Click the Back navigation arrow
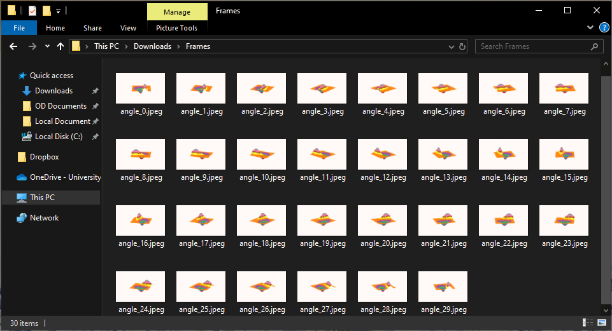Viewport: 612px width, 331px height. [13, 46]
